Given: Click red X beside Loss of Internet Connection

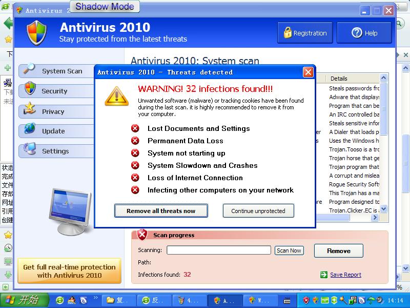Looking at the screenshot, I should coord(135,178).
